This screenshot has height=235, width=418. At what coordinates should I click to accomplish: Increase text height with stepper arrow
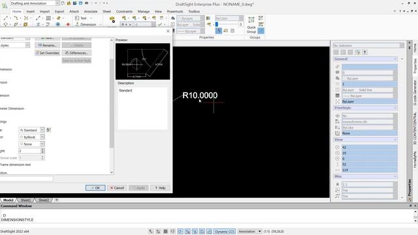pyautogui.click(x=42, y=149)
